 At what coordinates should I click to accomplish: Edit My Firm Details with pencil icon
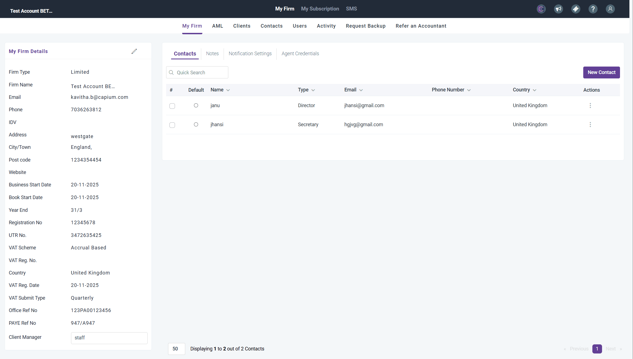coord(134,51)
